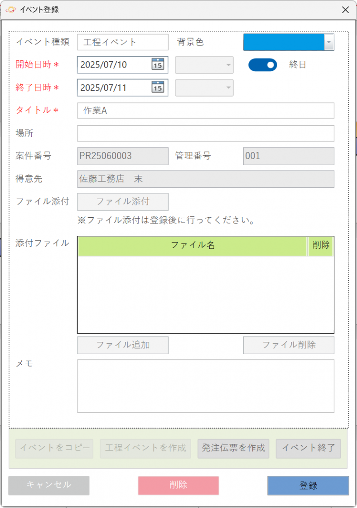This screenshot has height=508, width=357.
Task: Click the 場所 location field
Action: 206,133
